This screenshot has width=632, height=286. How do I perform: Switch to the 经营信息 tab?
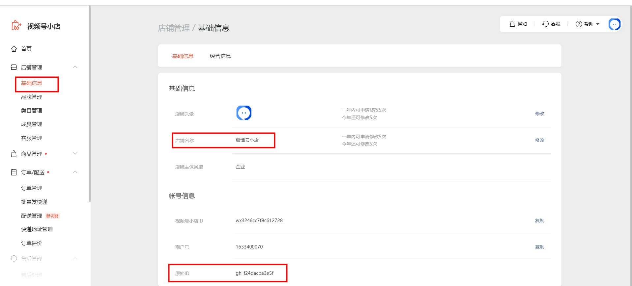[220, 56]
